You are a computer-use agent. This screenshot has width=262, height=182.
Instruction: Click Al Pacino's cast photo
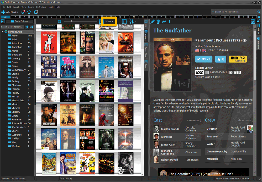pyautogui.click(x=156, y=137)
